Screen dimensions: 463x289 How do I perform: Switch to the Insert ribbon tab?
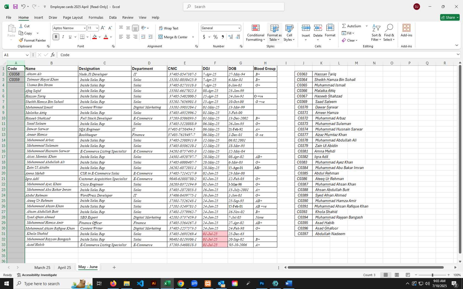pyautogui.click(x=39, y=17)
